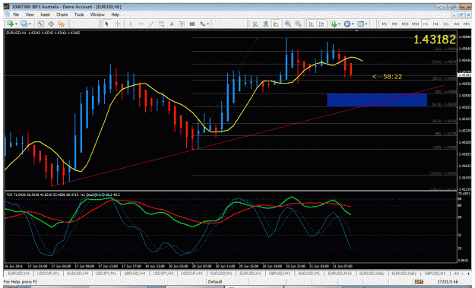The height and width of the screenshot is (288, 475).
Task: Switch to the AUDUSD,H4 chart tab
Action: coord(78,274)
